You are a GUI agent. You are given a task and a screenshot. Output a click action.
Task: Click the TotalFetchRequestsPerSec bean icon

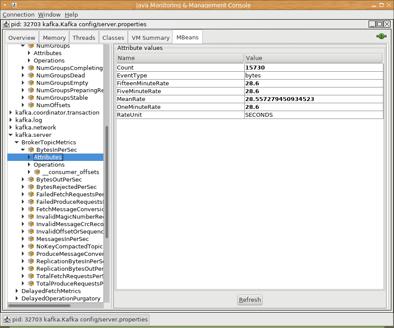tap(31, 276)
